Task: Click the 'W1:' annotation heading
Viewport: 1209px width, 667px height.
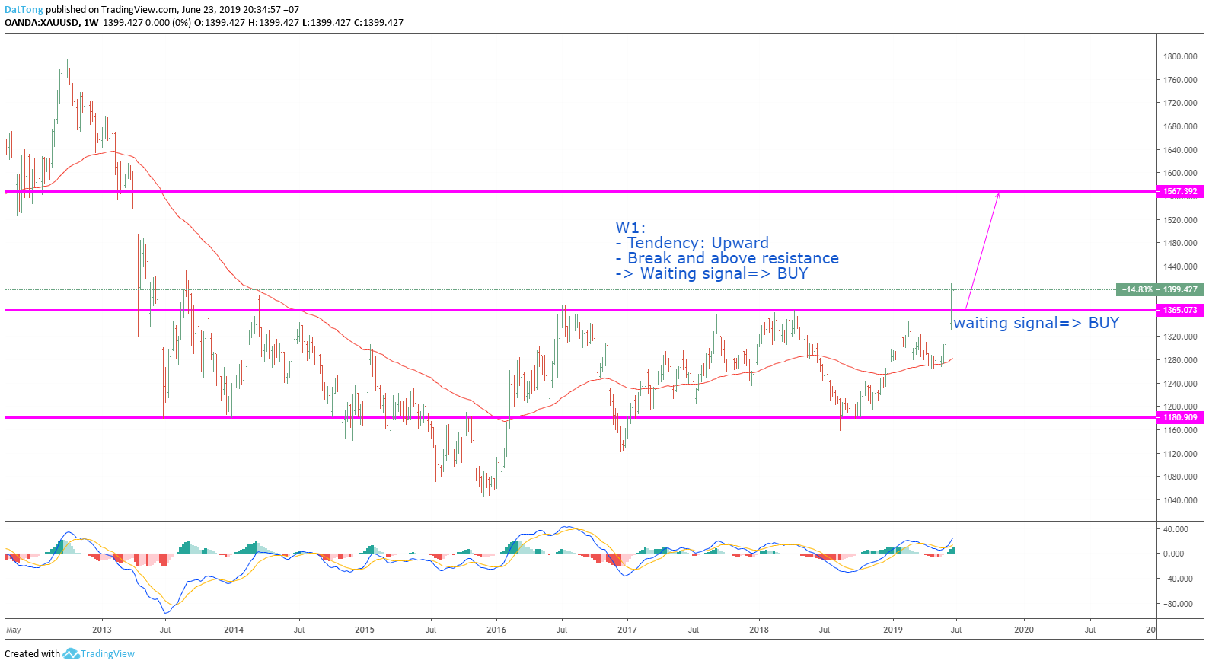Action: [630, 228]
